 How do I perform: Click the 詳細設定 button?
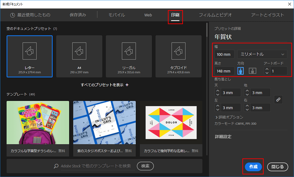pos(223,137)
